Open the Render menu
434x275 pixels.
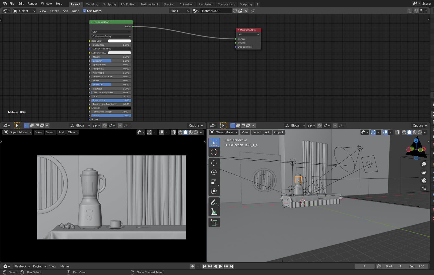(x=32, y=4)
